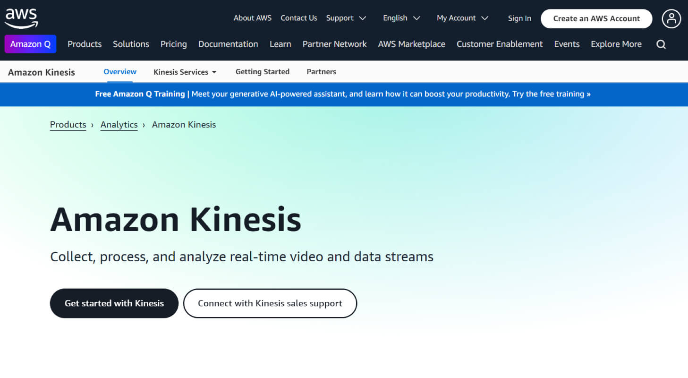Select the Overview tab
The image size is (688, 378).
(120, 72)
